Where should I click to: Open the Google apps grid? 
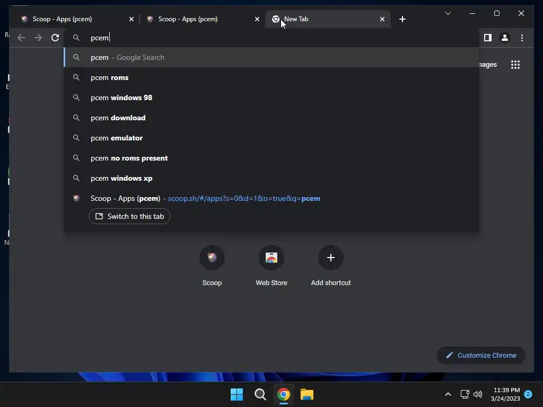coord(515,65)
